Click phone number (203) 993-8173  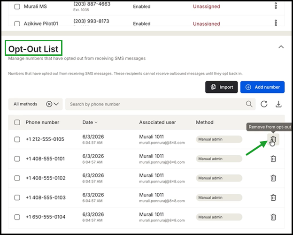[91, 21]
